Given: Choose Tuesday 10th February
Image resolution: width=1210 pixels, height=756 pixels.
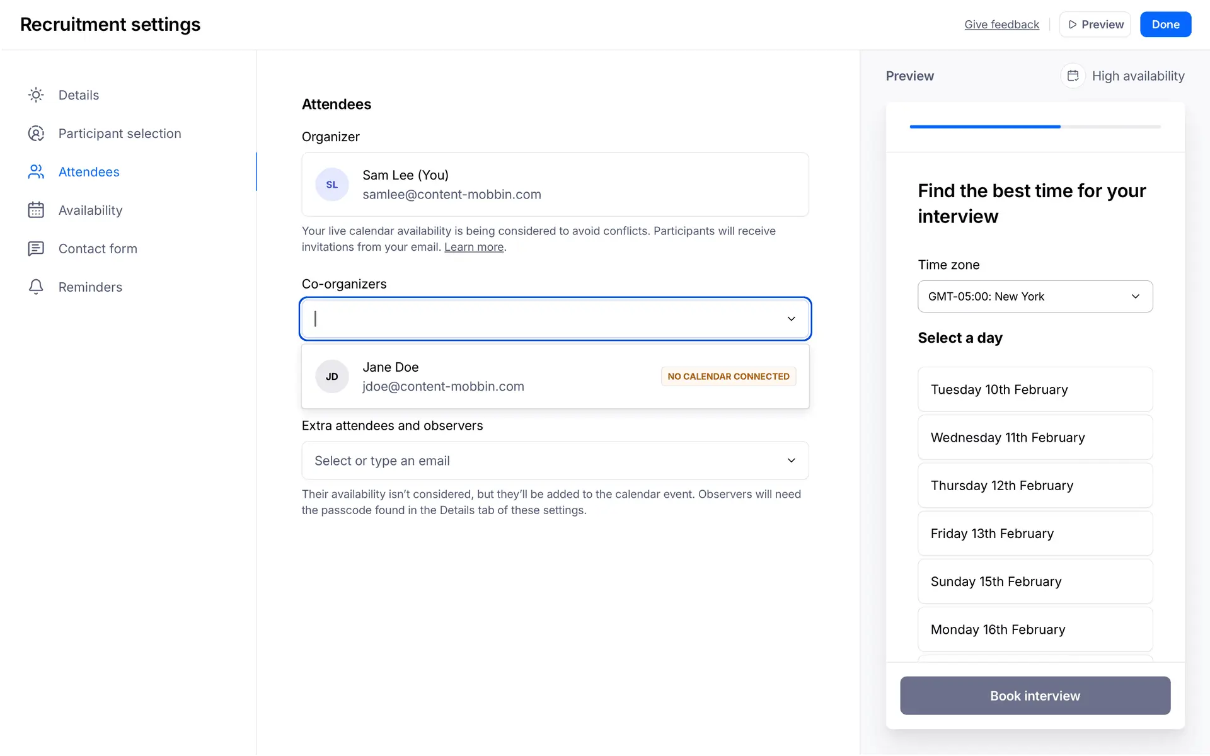Looking at the screenshot, I should click(1035, 389).
